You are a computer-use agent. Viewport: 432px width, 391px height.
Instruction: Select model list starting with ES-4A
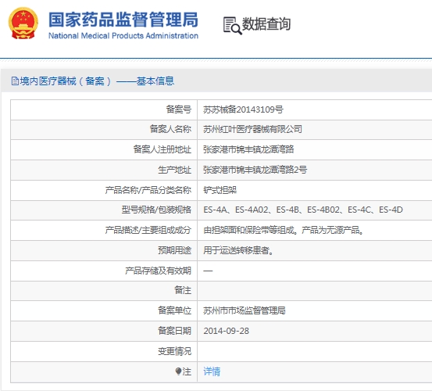(303, 210)
